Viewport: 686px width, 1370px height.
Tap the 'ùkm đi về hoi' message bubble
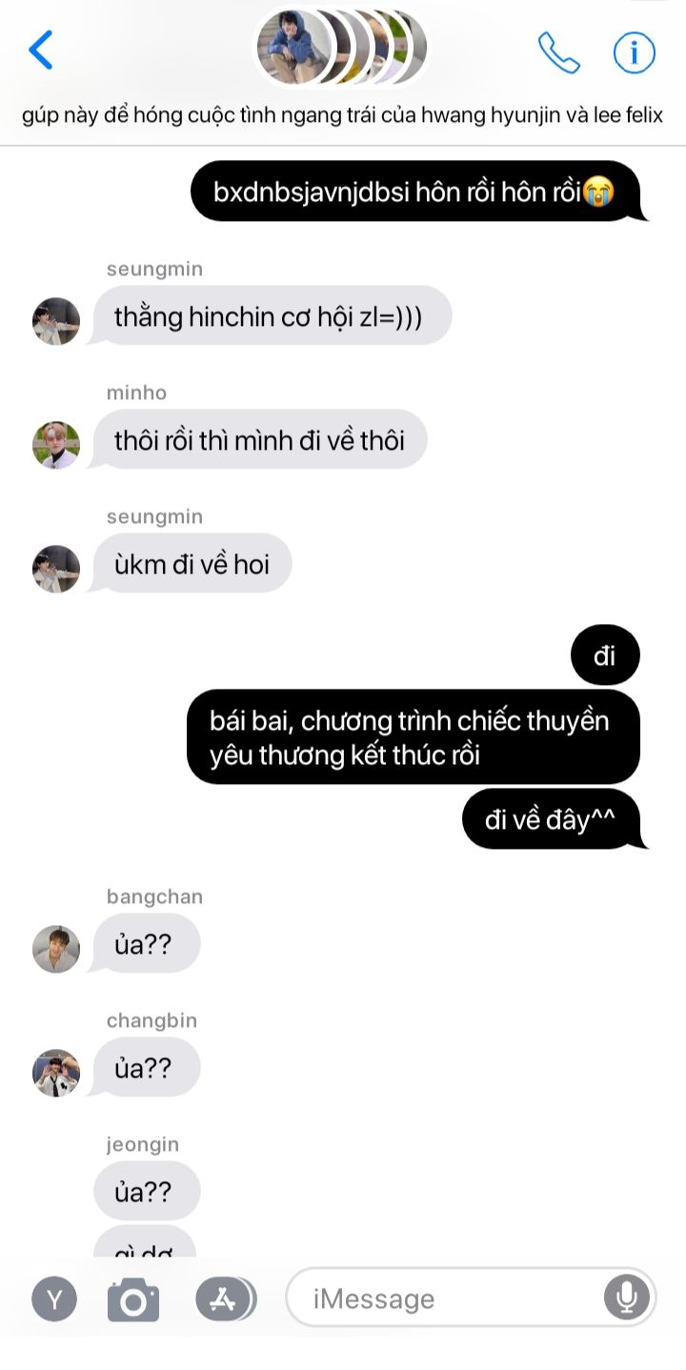pyautogui.click(x=191, y=563)
